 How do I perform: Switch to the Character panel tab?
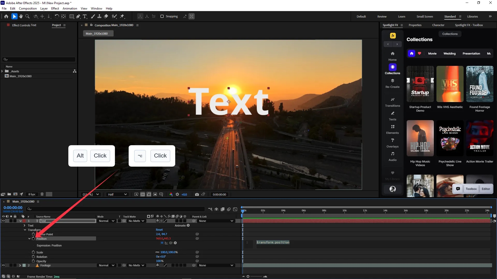[x=438, y=25]
